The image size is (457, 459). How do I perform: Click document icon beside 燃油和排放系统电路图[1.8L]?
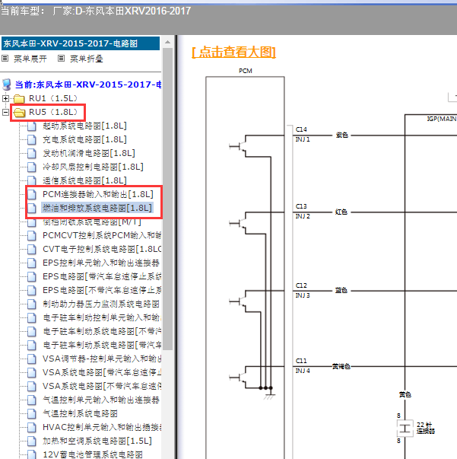(x=32, y=209)
